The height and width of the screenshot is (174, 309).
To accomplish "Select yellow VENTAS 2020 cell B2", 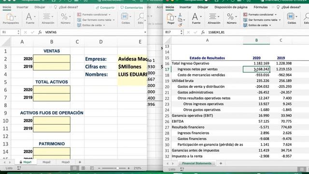I will [x=52, y=59].
